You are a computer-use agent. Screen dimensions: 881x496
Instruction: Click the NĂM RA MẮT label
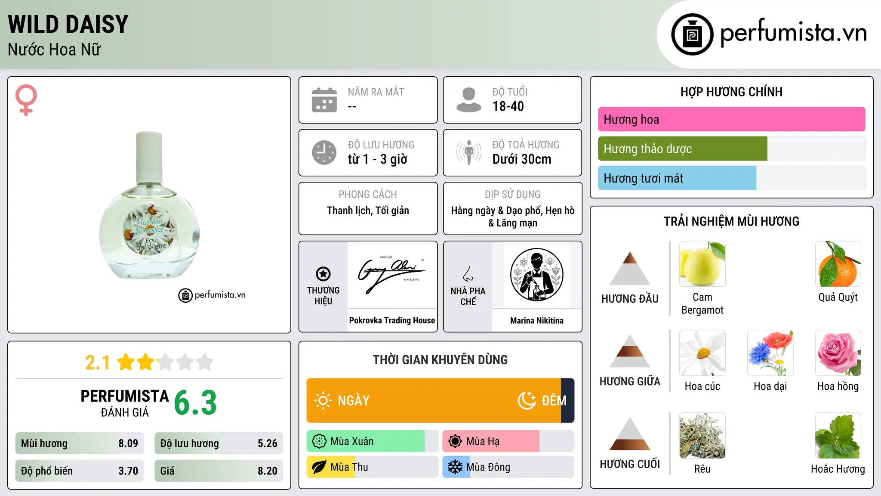point(376,92)
